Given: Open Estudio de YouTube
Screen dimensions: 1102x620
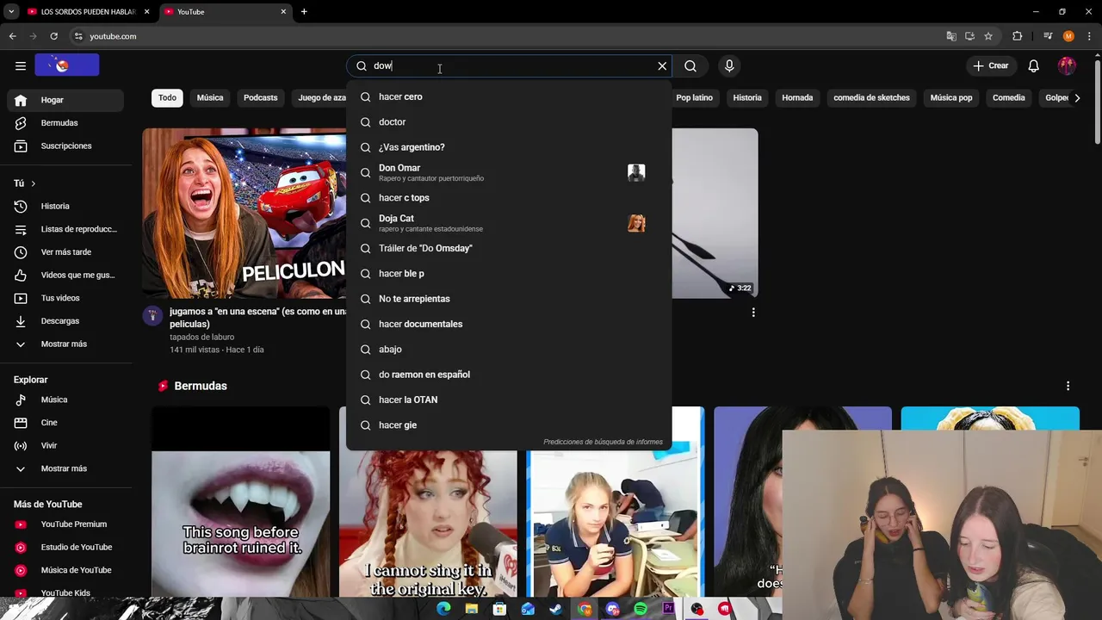Looking at the screenshot, I should (x=65, y=547).
